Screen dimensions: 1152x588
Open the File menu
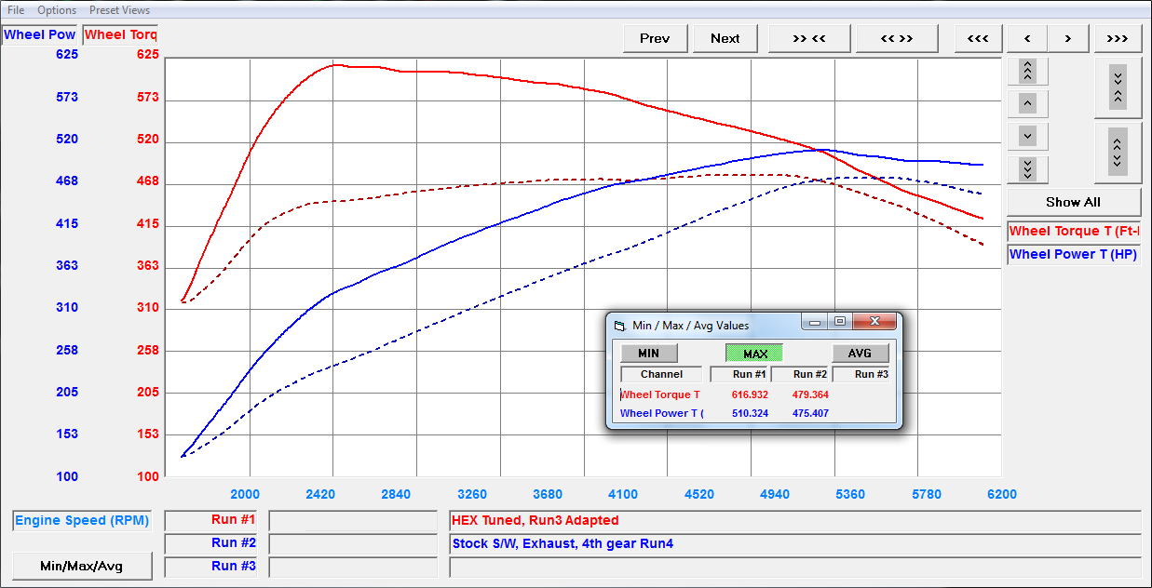pos(16,10)
